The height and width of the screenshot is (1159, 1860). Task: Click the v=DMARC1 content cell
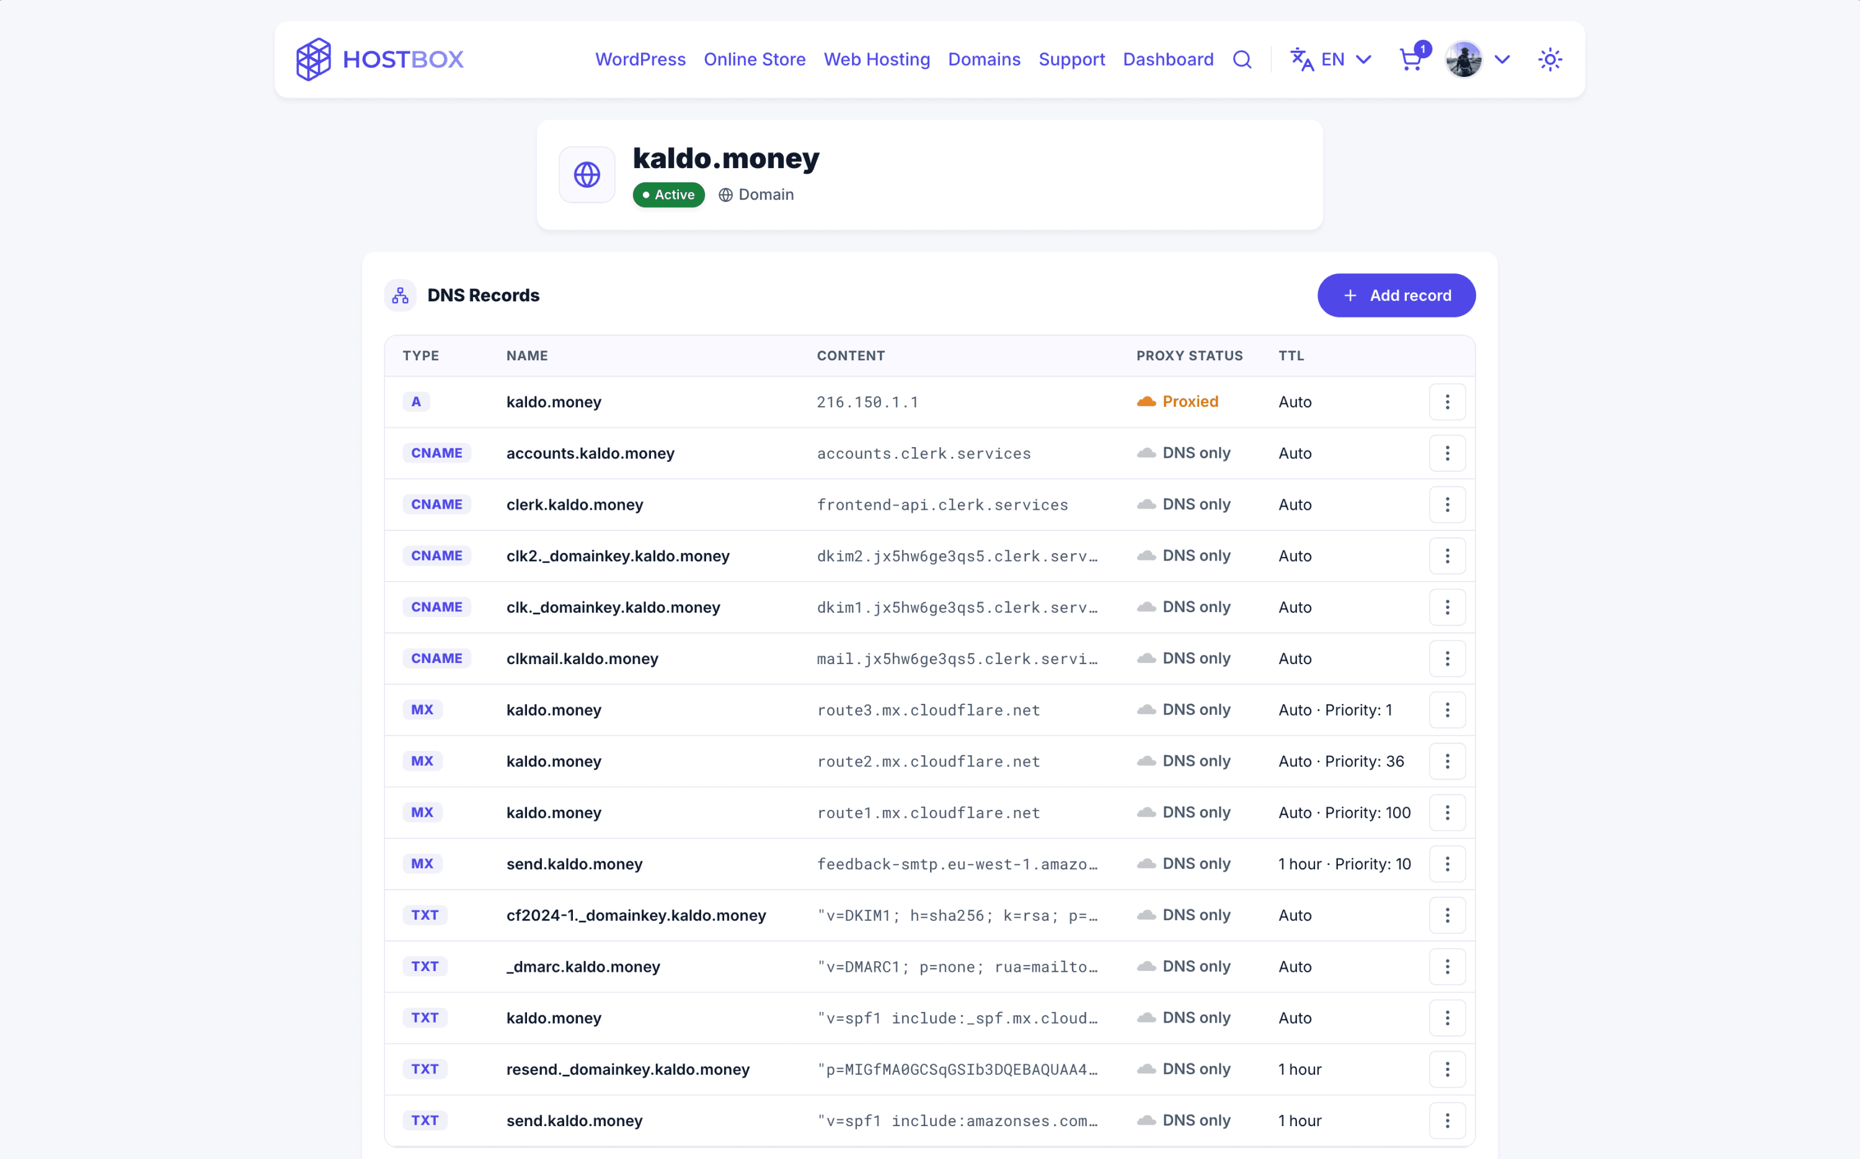click(957, 967)
